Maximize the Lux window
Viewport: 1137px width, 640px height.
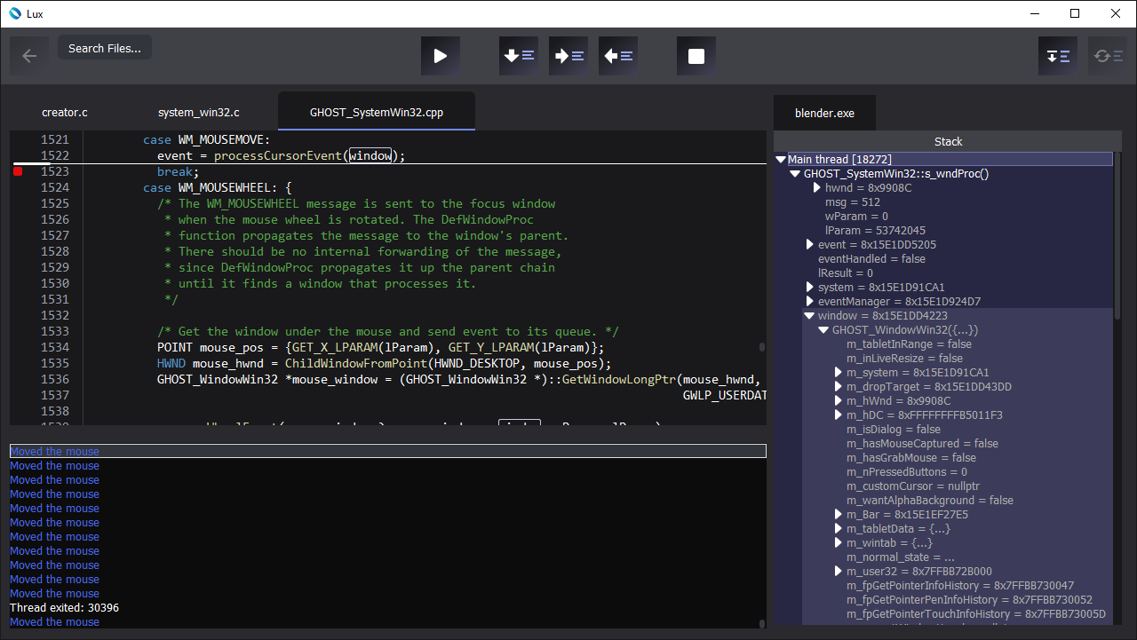tap(1075, 13)
